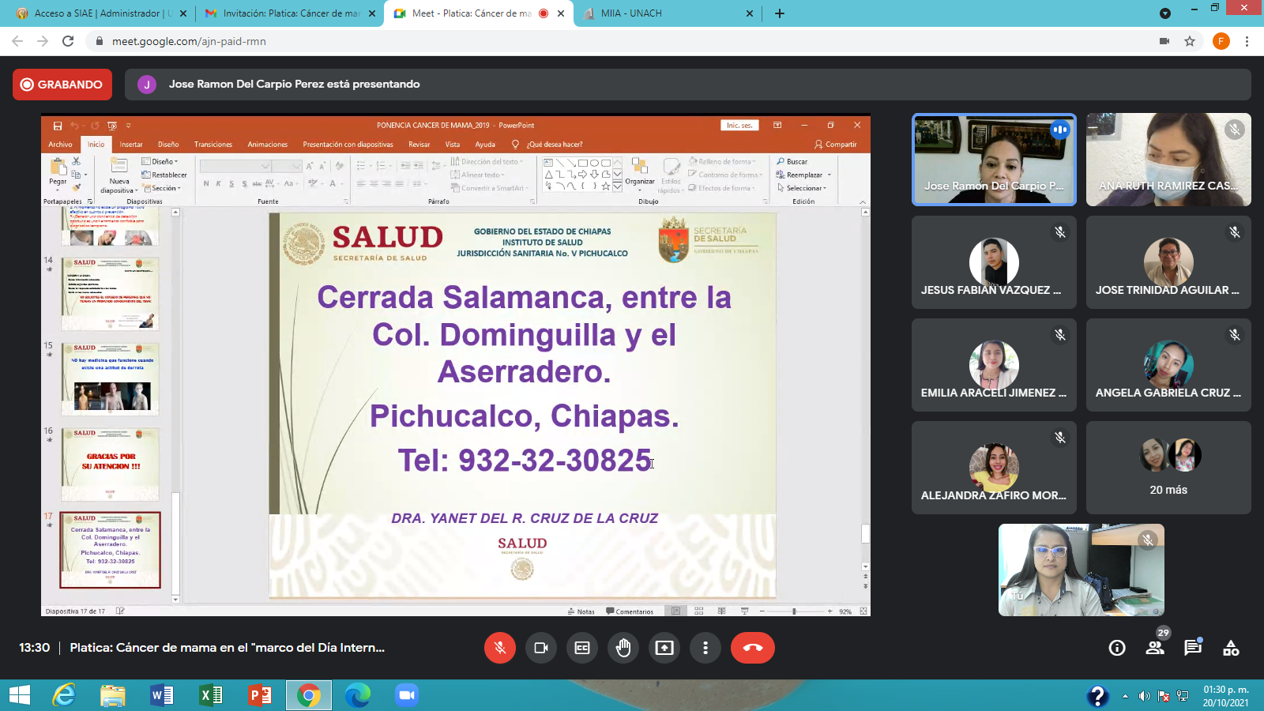Open the Revisar ribbon tab
Screen dimensions: 1264x711
coord(419,145)
